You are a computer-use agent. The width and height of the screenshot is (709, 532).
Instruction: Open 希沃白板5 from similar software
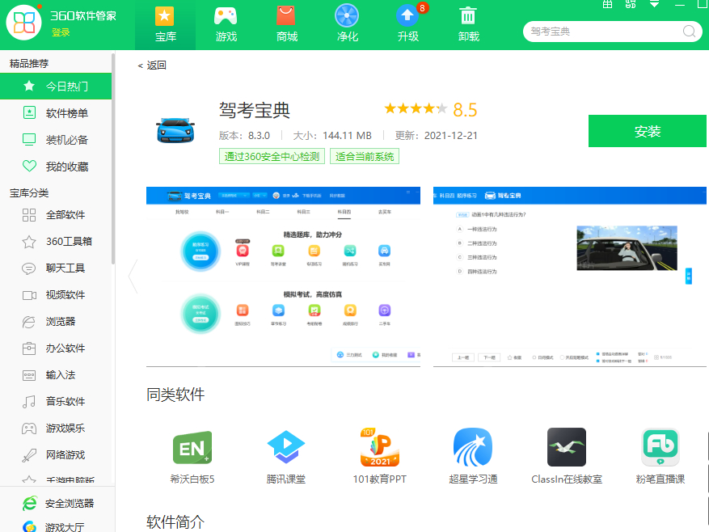tap(192, 457)
